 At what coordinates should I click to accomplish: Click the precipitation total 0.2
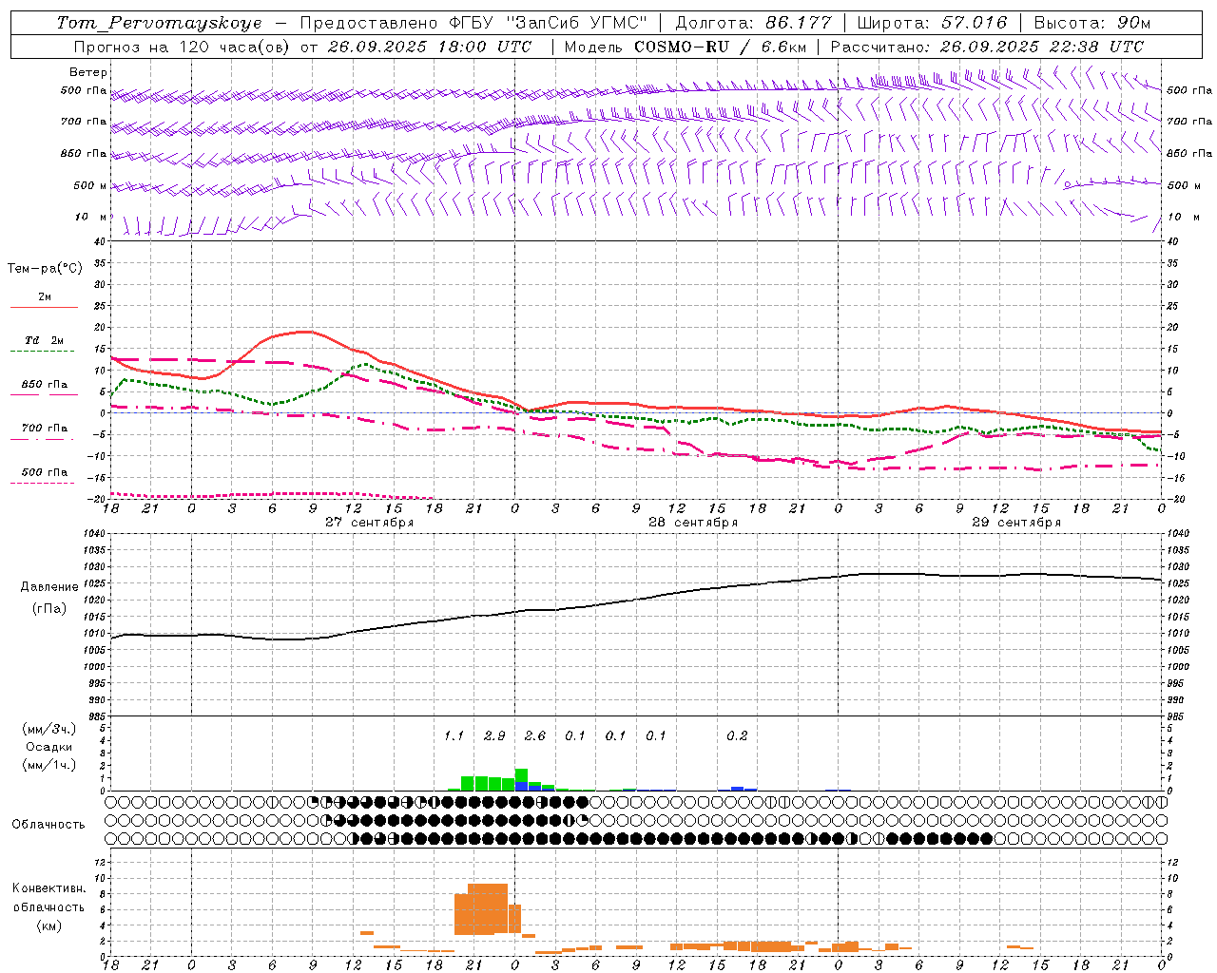[737, 735]
